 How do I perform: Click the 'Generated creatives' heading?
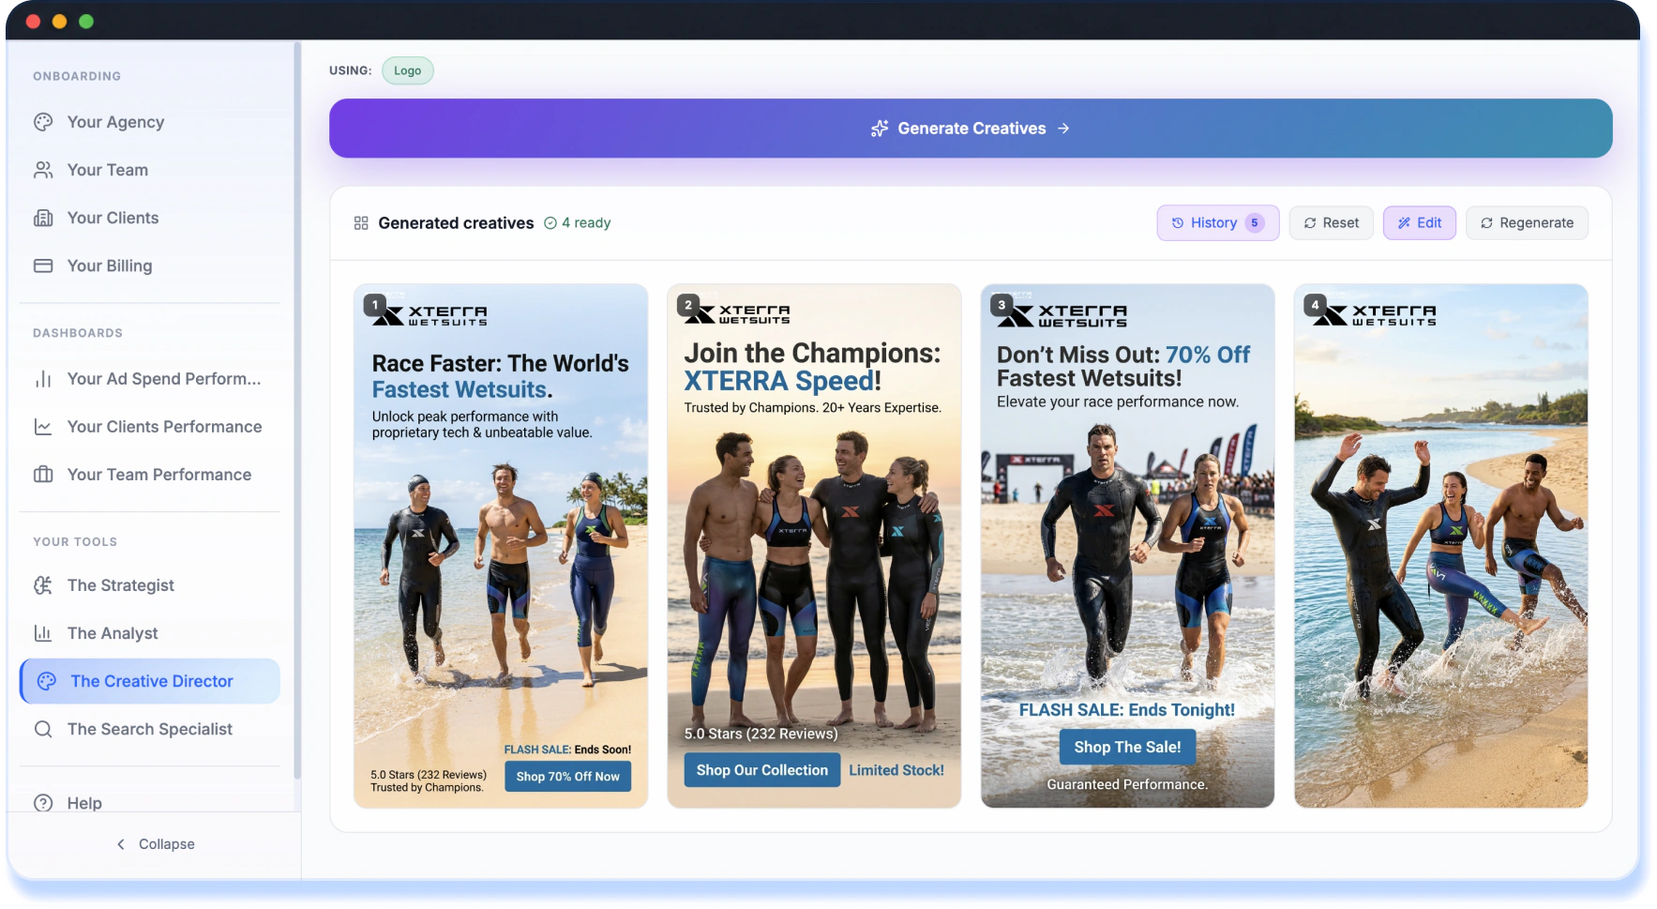(456, 223)
